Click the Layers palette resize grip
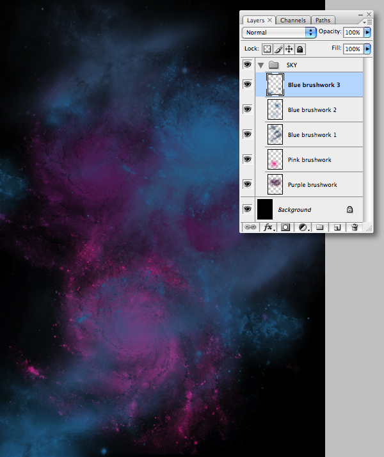This screenshot has height=457, width=384. click(x=369, y=228)
